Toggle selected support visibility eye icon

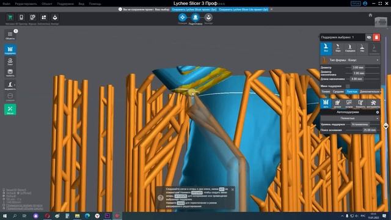pyautogui.click(x=369, y=37)
